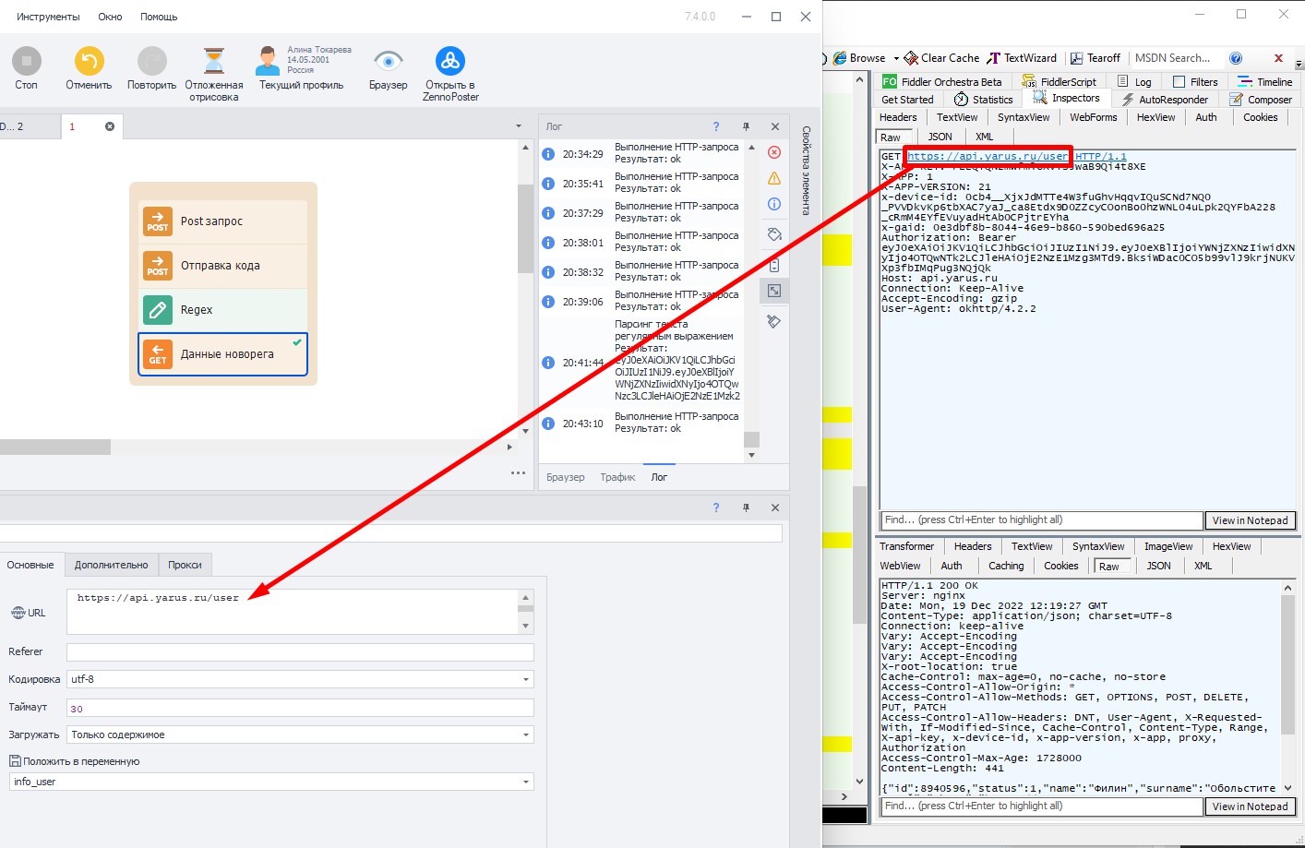
Task: Open Отложенная отрисовка hourglass tool
Action: pos(214,62)
